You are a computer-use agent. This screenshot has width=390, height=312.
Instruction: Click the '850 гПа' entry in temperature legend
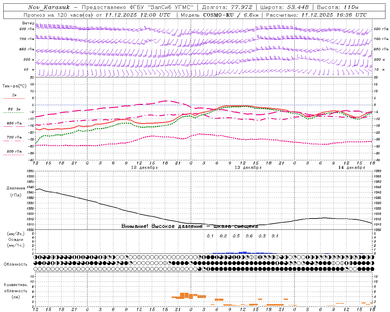point(14,123)
